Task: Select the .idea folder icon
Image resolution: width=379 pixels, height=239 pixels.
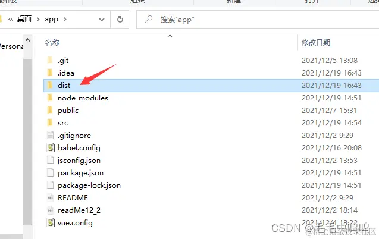Action: click(x=50, y=73)
